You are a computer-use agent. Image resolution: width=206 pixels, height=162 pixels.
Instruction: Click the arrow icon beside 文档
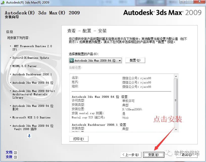coord(15,153)
